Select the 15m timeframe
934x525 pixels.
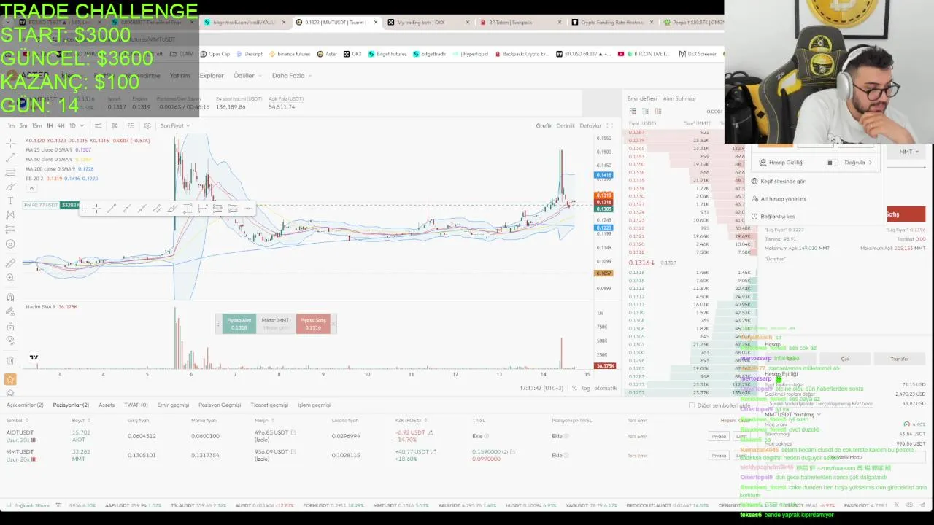click(x=36, y=125)
